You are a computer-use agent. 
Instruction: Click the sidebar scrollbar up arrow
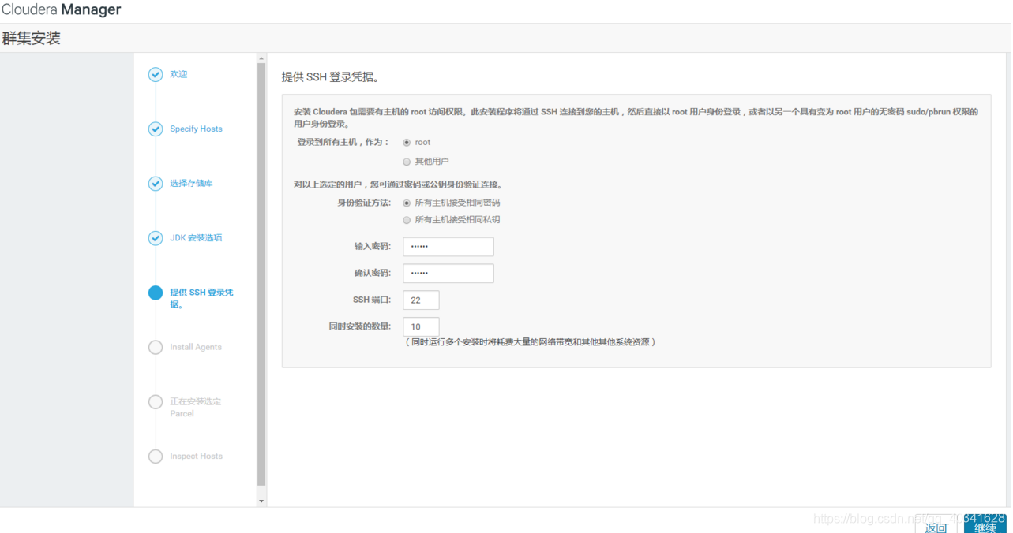261,58
